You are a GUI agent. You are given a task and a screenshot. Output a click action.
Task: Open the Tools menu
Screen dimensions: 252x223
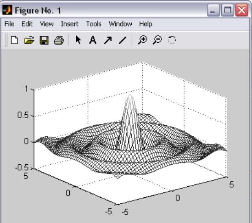click(94, 24)
